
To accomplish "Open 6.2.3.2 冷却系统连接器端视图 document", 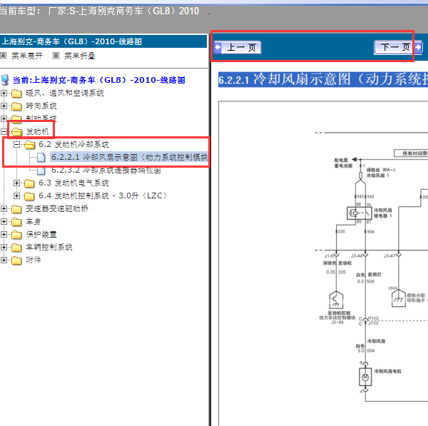I will click(106, 170).
